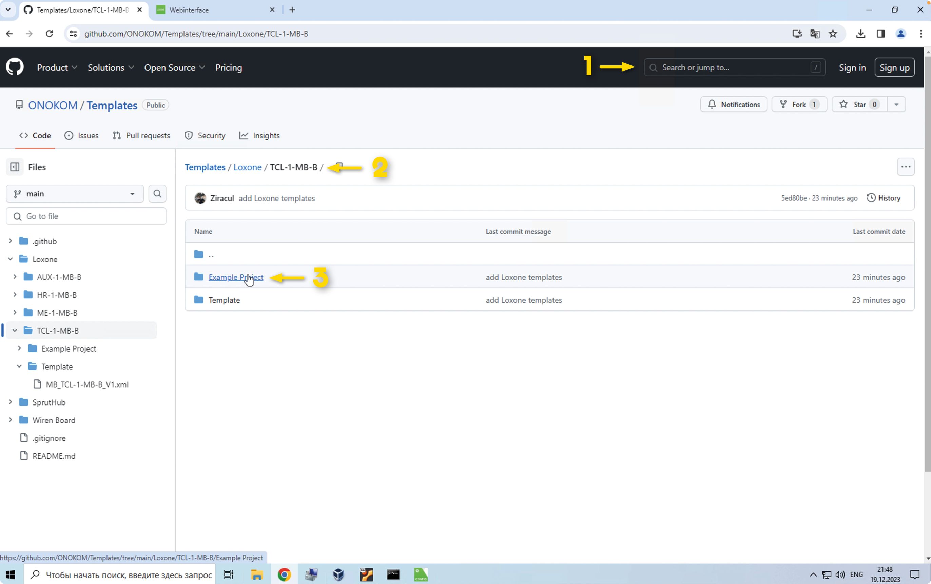Screen dimensions: 931x584
Task: Bookmark this page with star icon
Action: coord(833,34)
